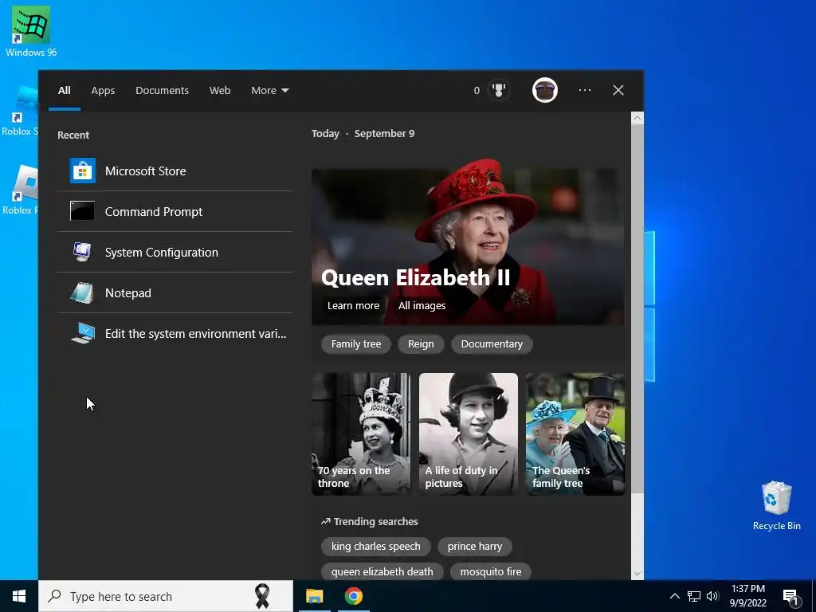This screenshot has width=816, height=612.
Task: Select the Windows 96 desktop shortcut
Action: [x=31, y=32]
